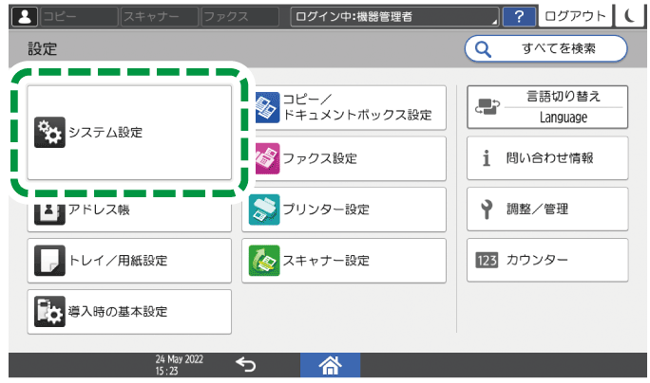Click the language switch arrows icon
This screenshot has width=650, height=383.
pyautogui.click(x=487, y=107)
